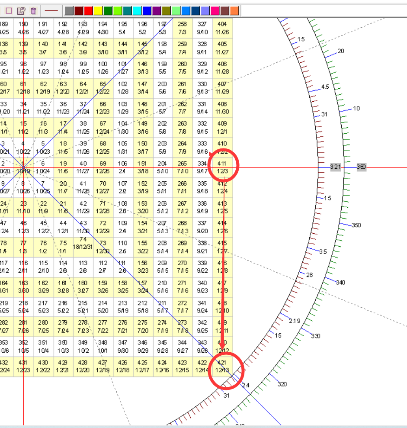The height and width of the screenshot is (428, 407).
Task: Select cell 351 dated 10/4
Action: click(x=43, y=347)
